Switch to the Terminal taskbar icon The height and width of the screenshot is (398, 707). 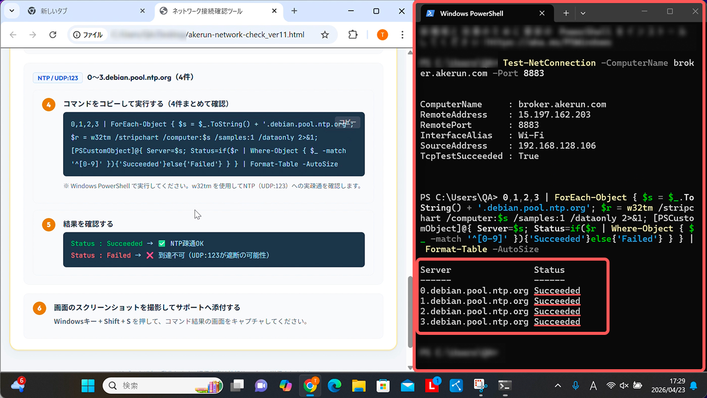click(504, 386)
